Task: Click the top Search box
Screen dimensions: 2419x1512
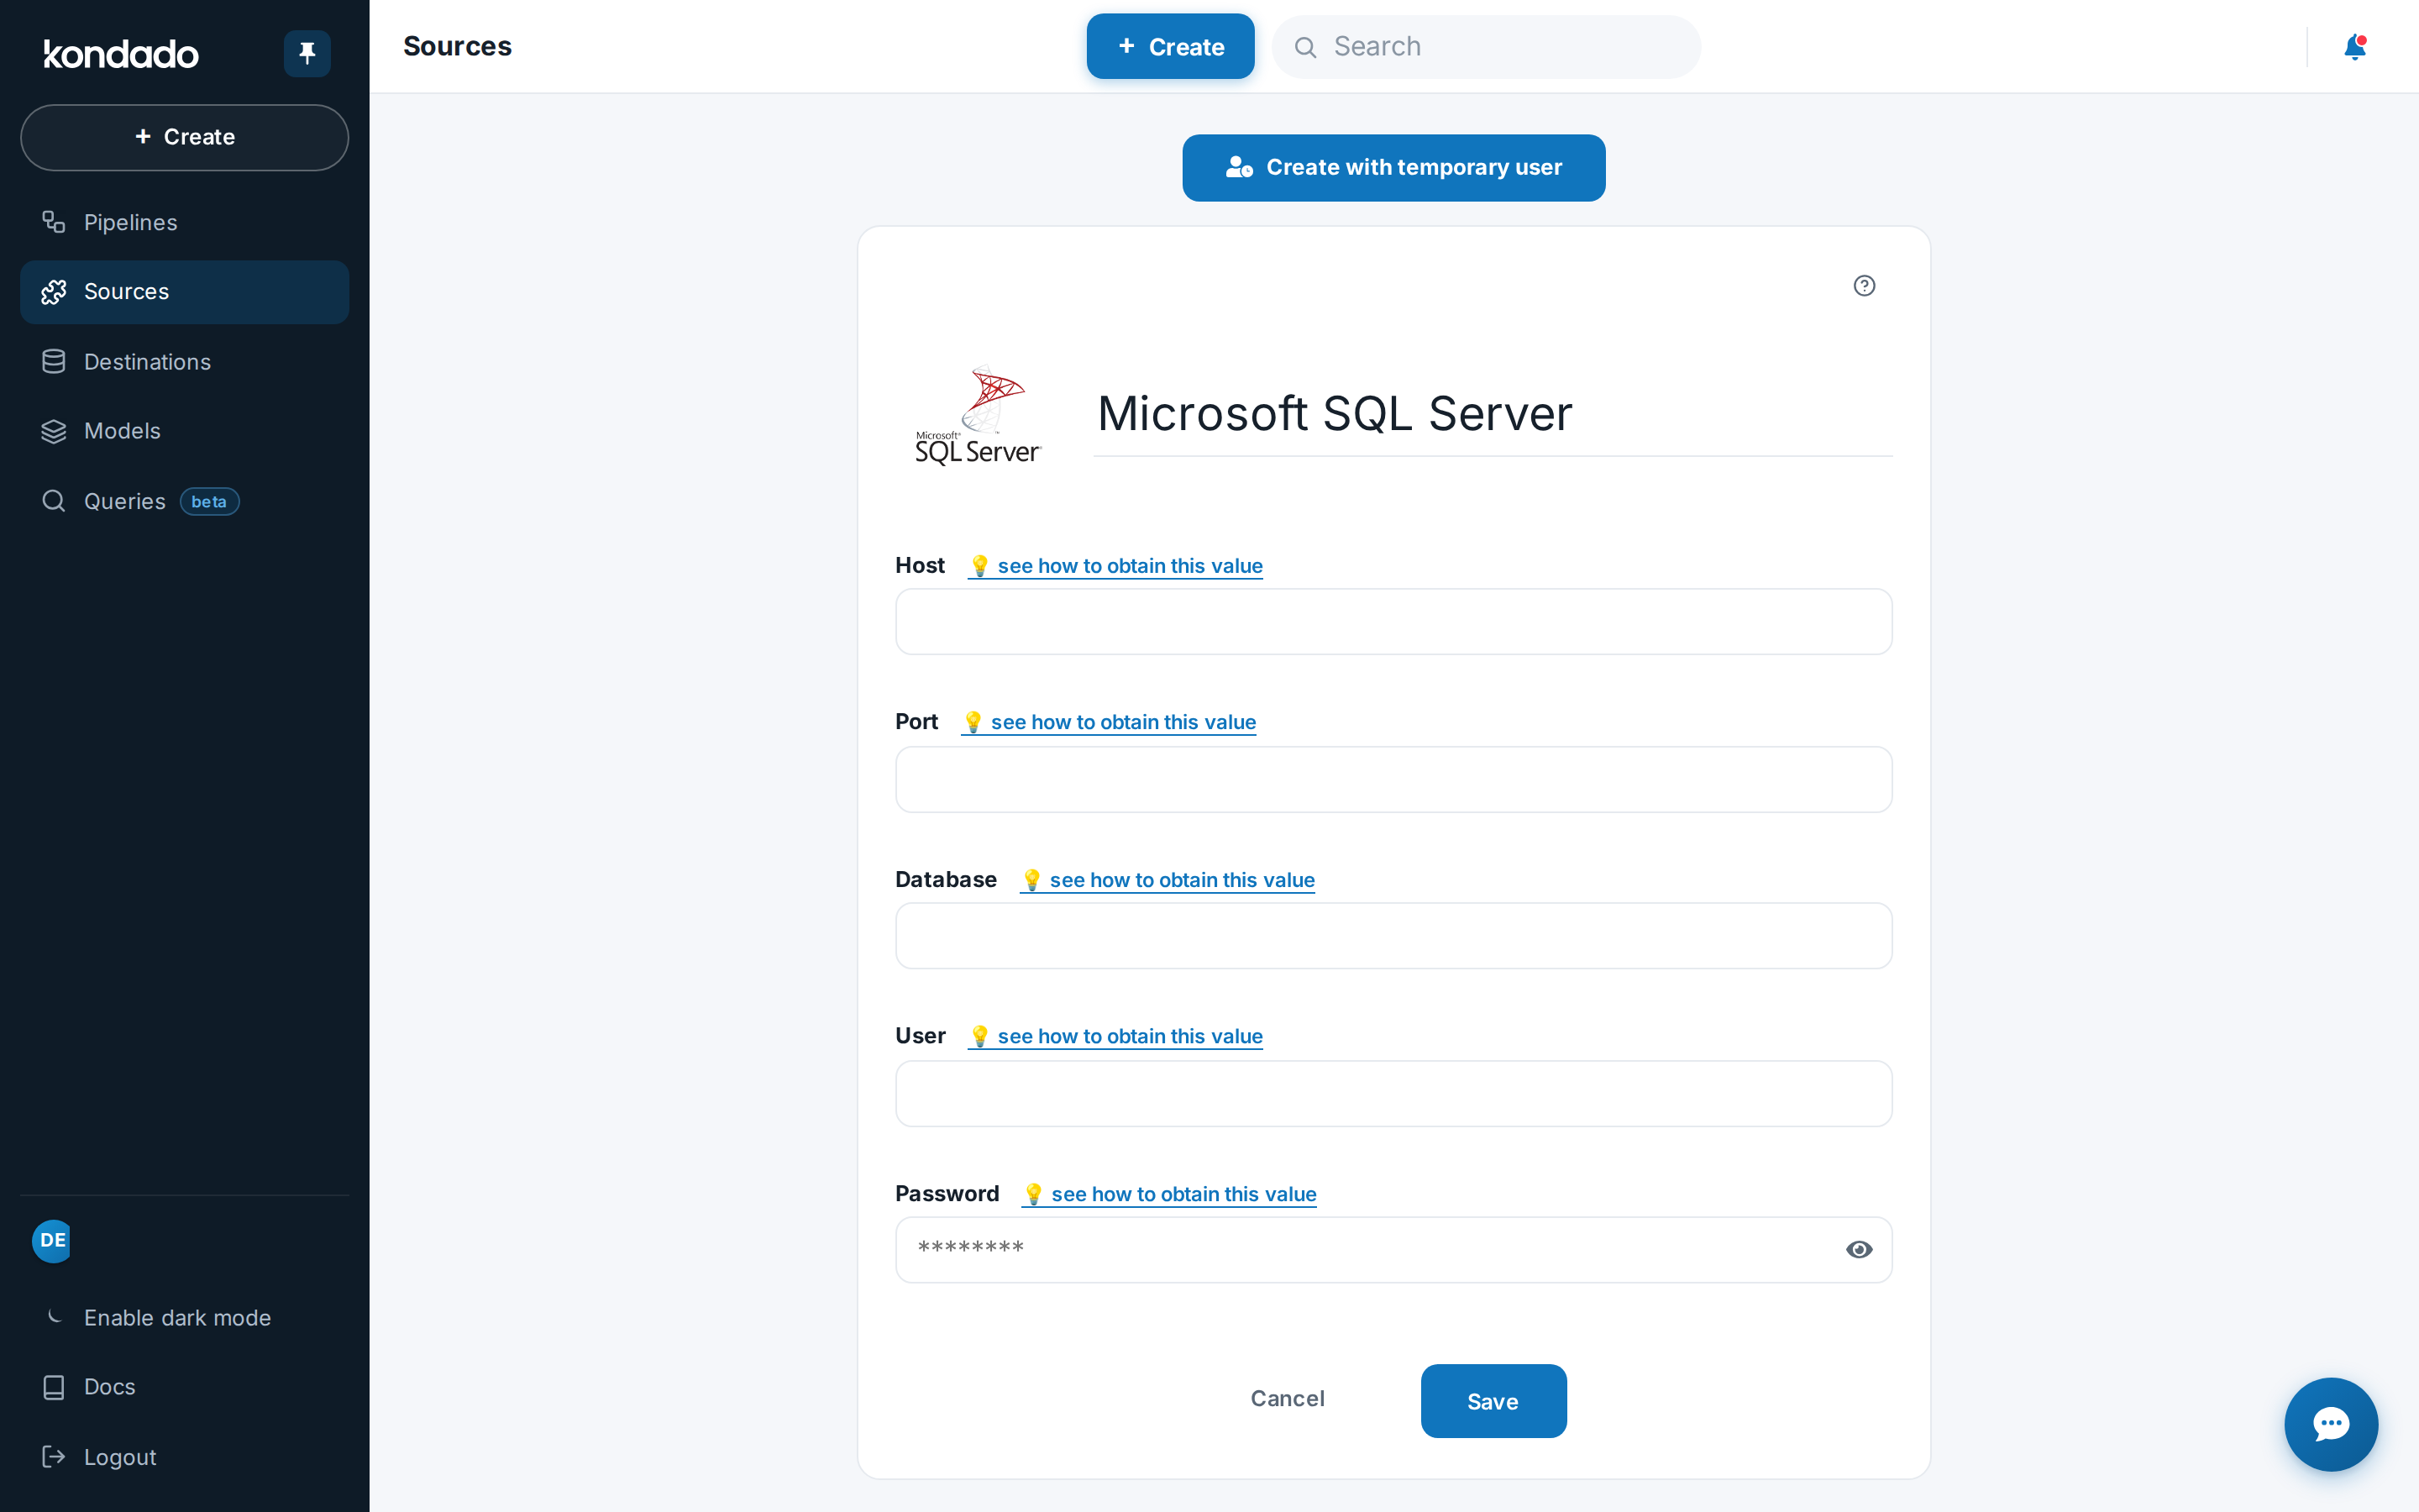Action: pyautogui.click(x=1487, y=47)
